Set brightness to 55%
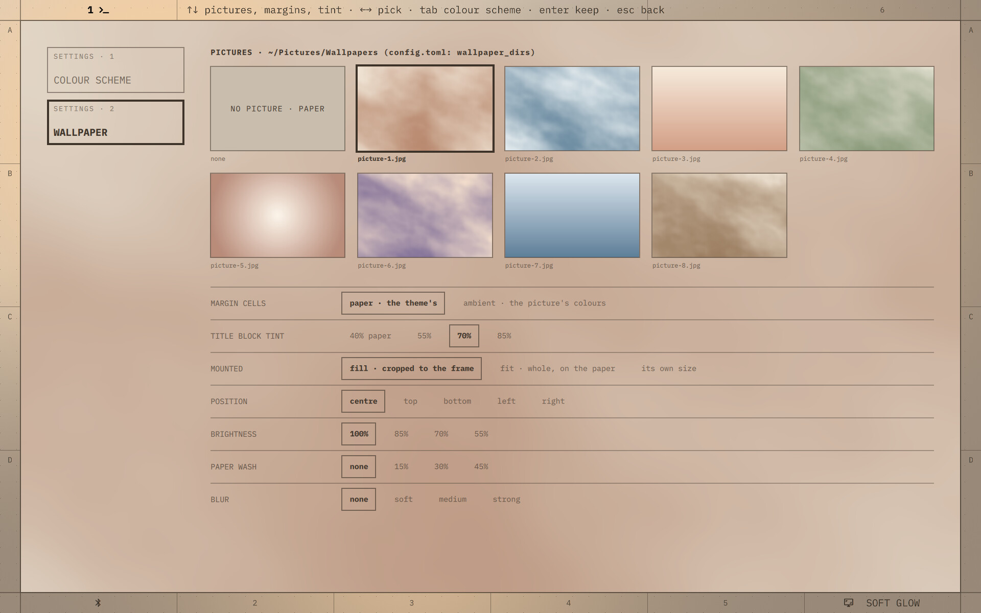This screenshot has width=981, height=613. coord(481,434)
